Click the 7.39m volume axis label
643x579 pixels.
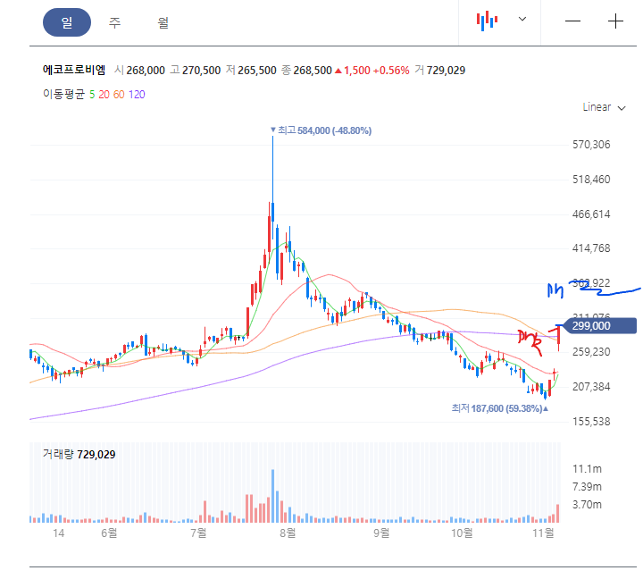point(587,487)
